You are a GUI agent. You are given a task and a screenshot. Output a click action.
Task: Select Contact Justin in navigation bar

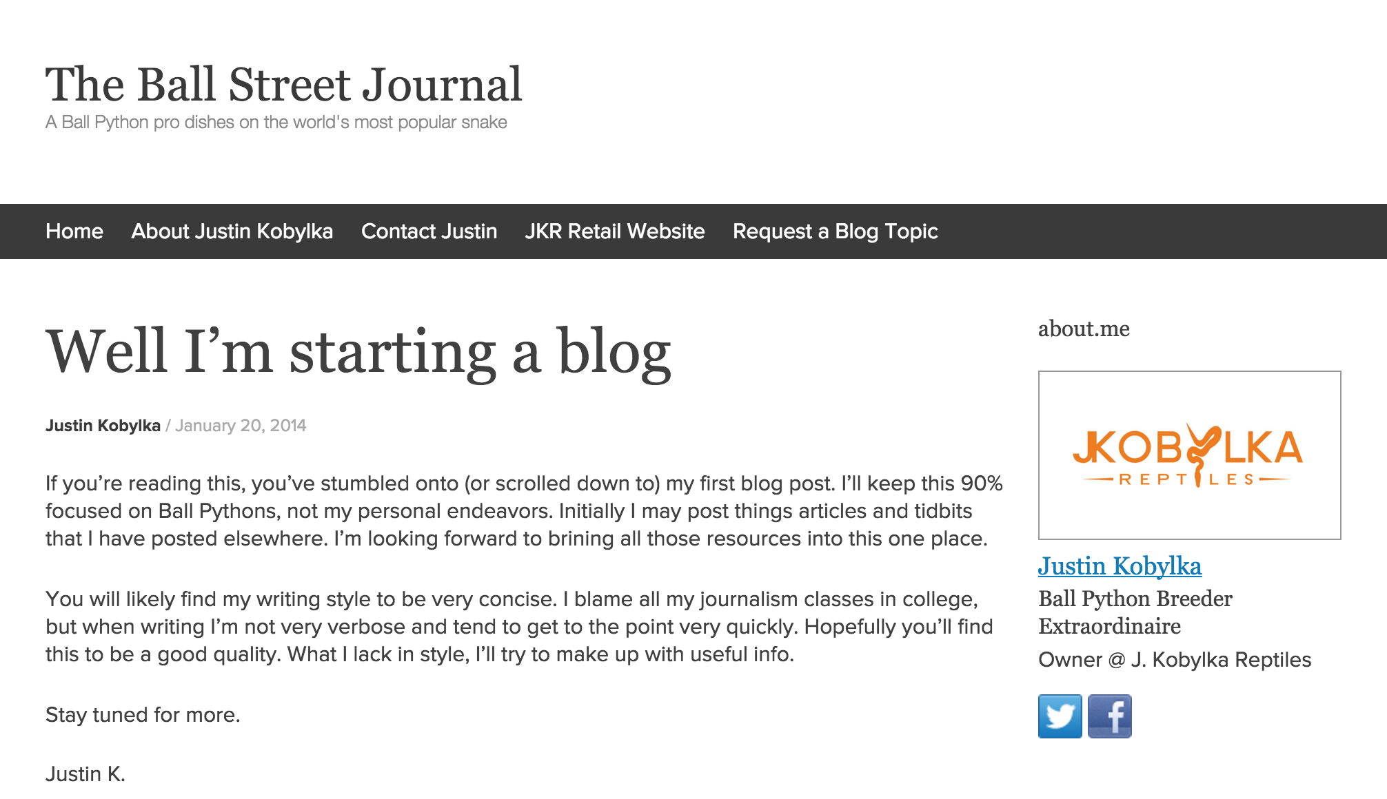point(429,231)
